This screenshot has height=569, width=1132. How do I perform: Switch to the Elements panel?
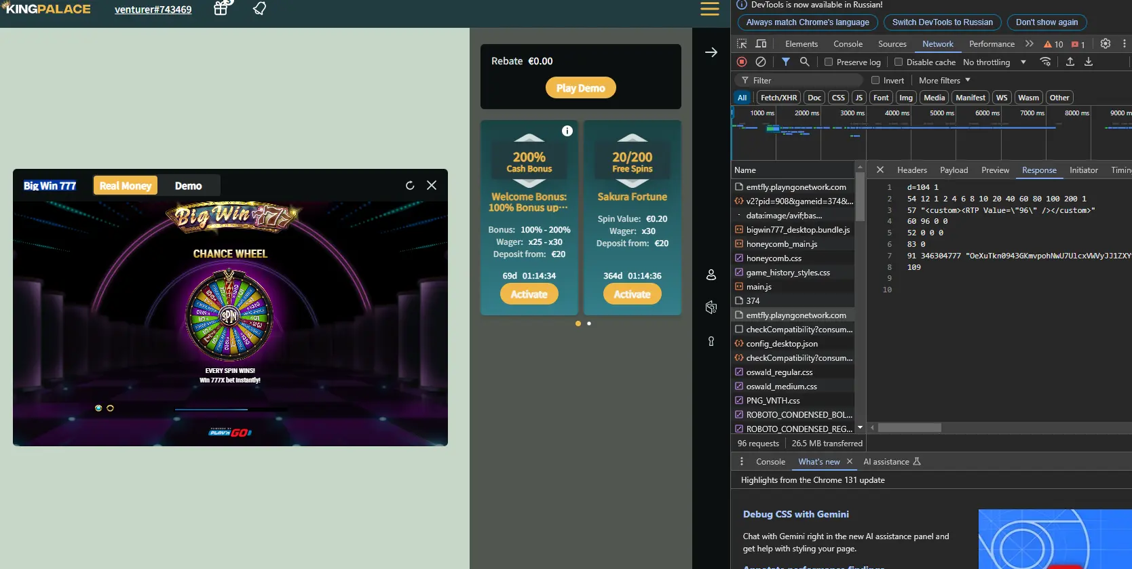coord(801,44)
